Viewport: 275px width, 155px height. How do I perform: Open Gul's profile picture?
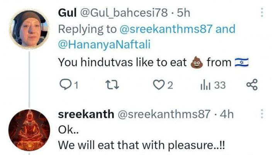[29, 29]
